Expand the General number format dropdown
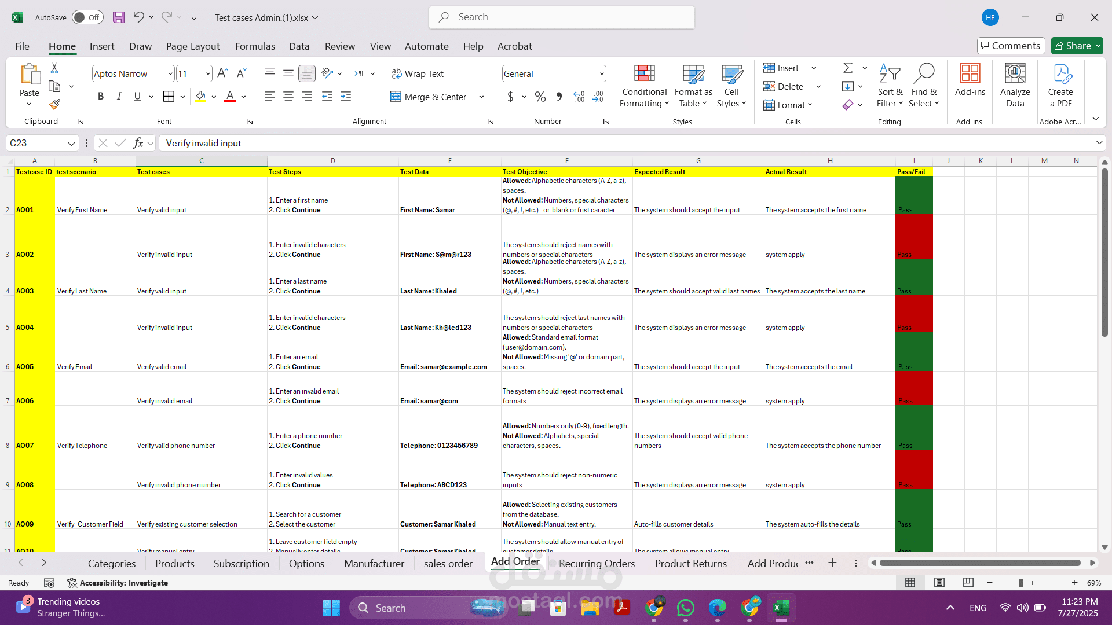Viewport: 1112px width, 625px height. [x=602, y=73]
